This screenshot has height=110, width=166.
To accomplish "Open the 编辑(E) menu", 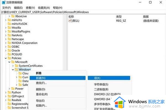I will [18, 8].
